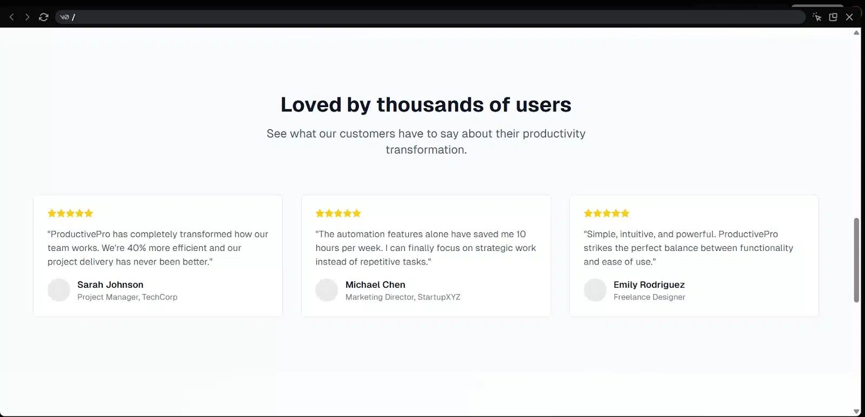Viewport: 865px width, 417px height.
Task: Click Michael Chen's avatar circle
Action: coord(327,290)
